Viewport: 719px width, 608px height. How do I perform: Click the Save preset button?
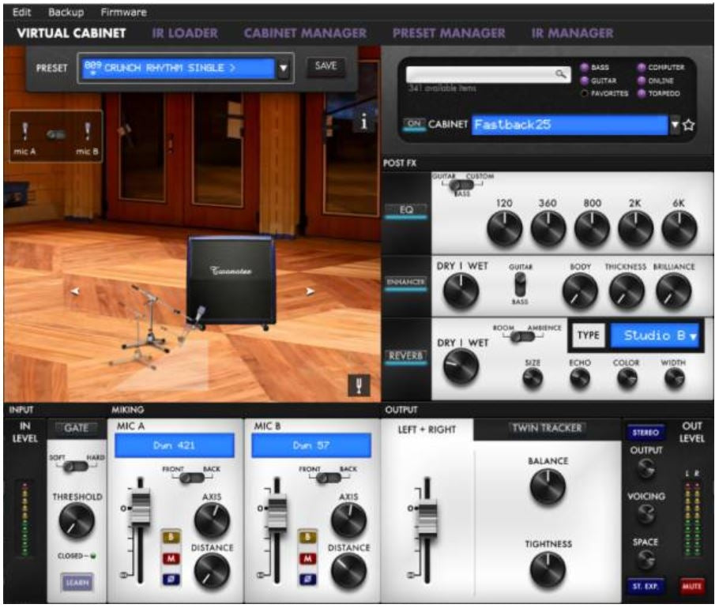coord(326,66)
